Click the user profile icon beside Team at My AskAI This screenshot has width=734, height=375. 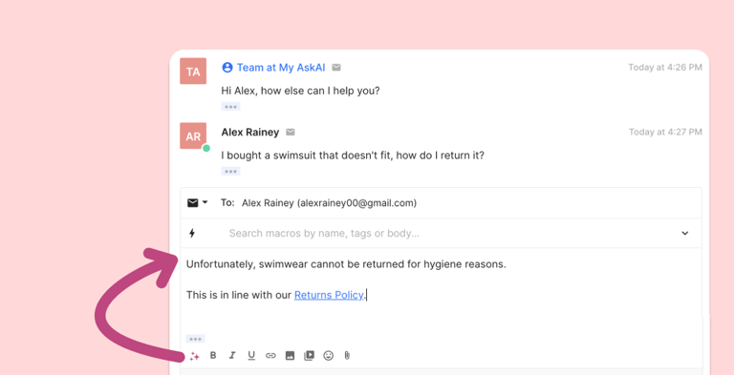click(x=227, y=68)
